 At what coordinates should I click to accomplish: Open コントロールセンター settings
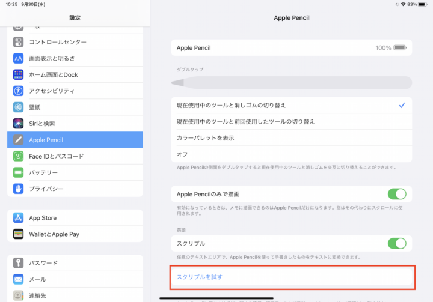tap(75, 42)
